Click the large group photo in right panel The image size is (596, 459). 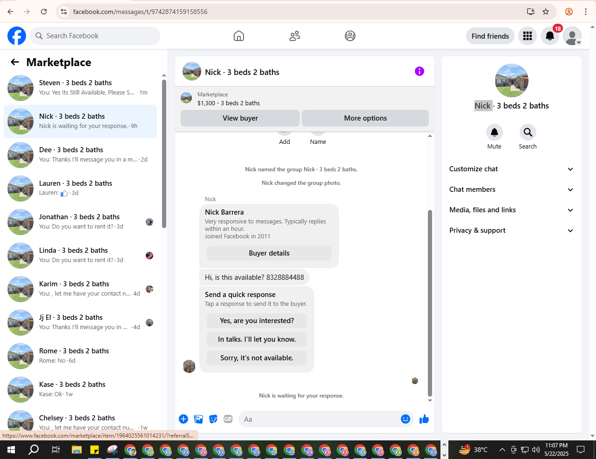coord(512,81)
